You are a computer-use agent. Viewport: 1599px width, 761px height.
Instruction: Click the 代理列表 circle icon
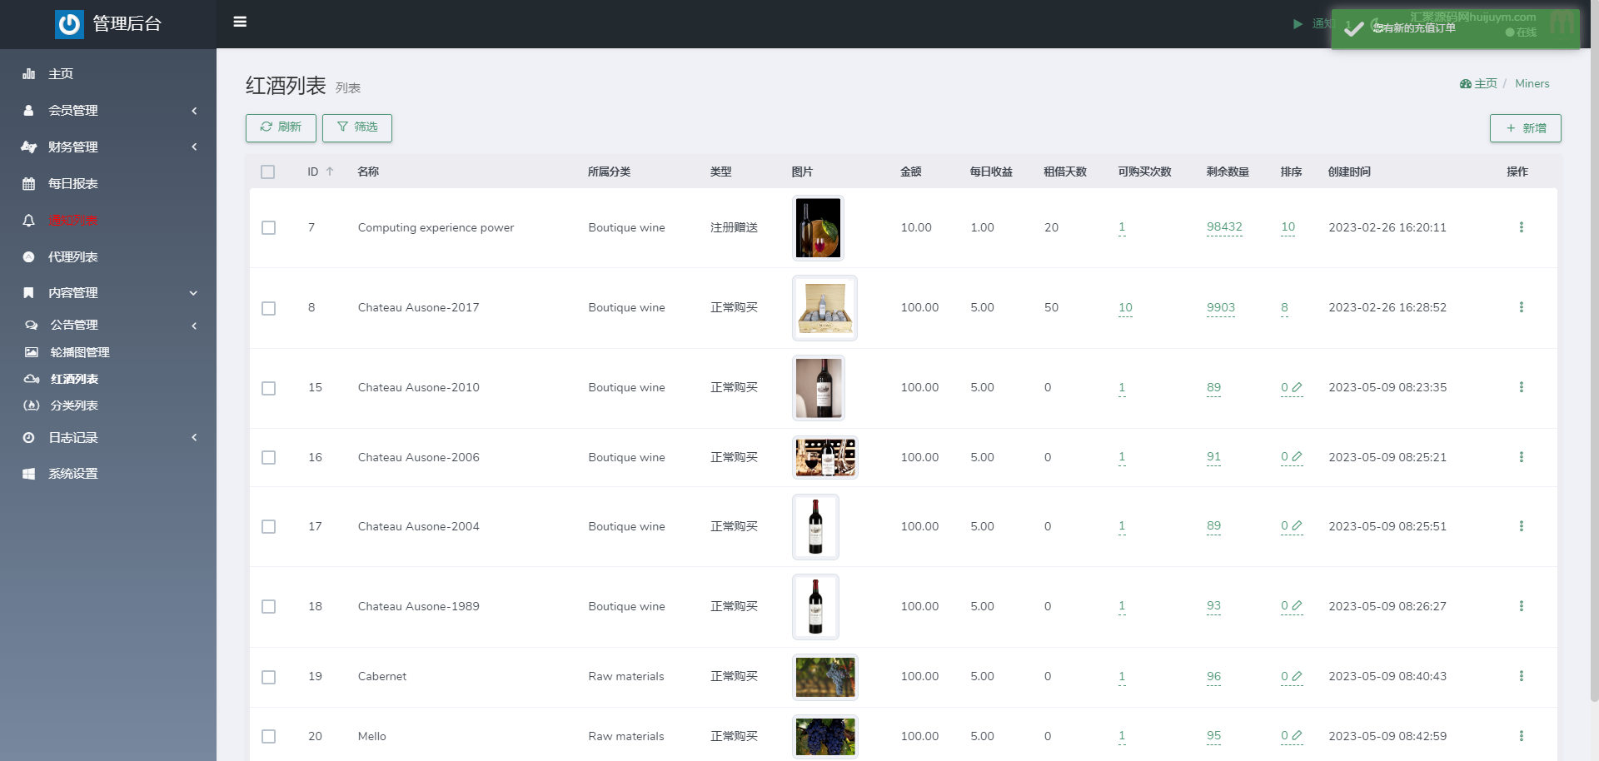coord(28,257)
